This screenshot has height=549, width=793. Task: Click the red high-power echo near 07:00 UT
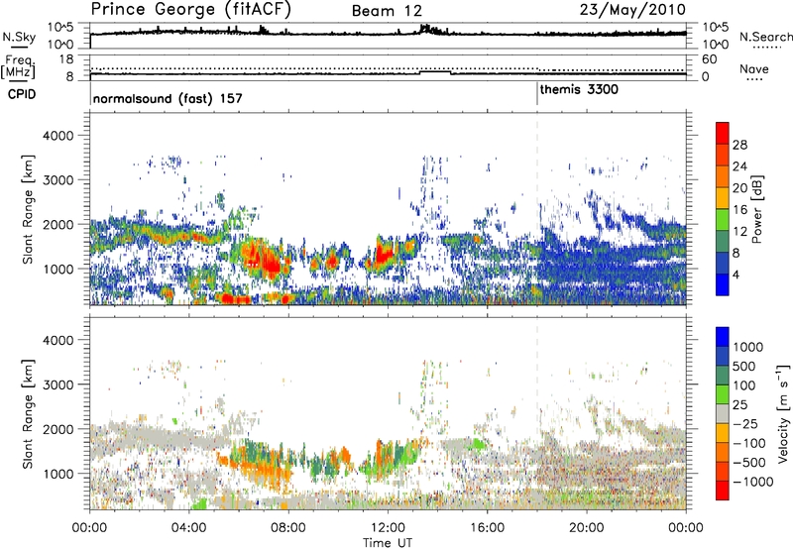coord(263,261)
